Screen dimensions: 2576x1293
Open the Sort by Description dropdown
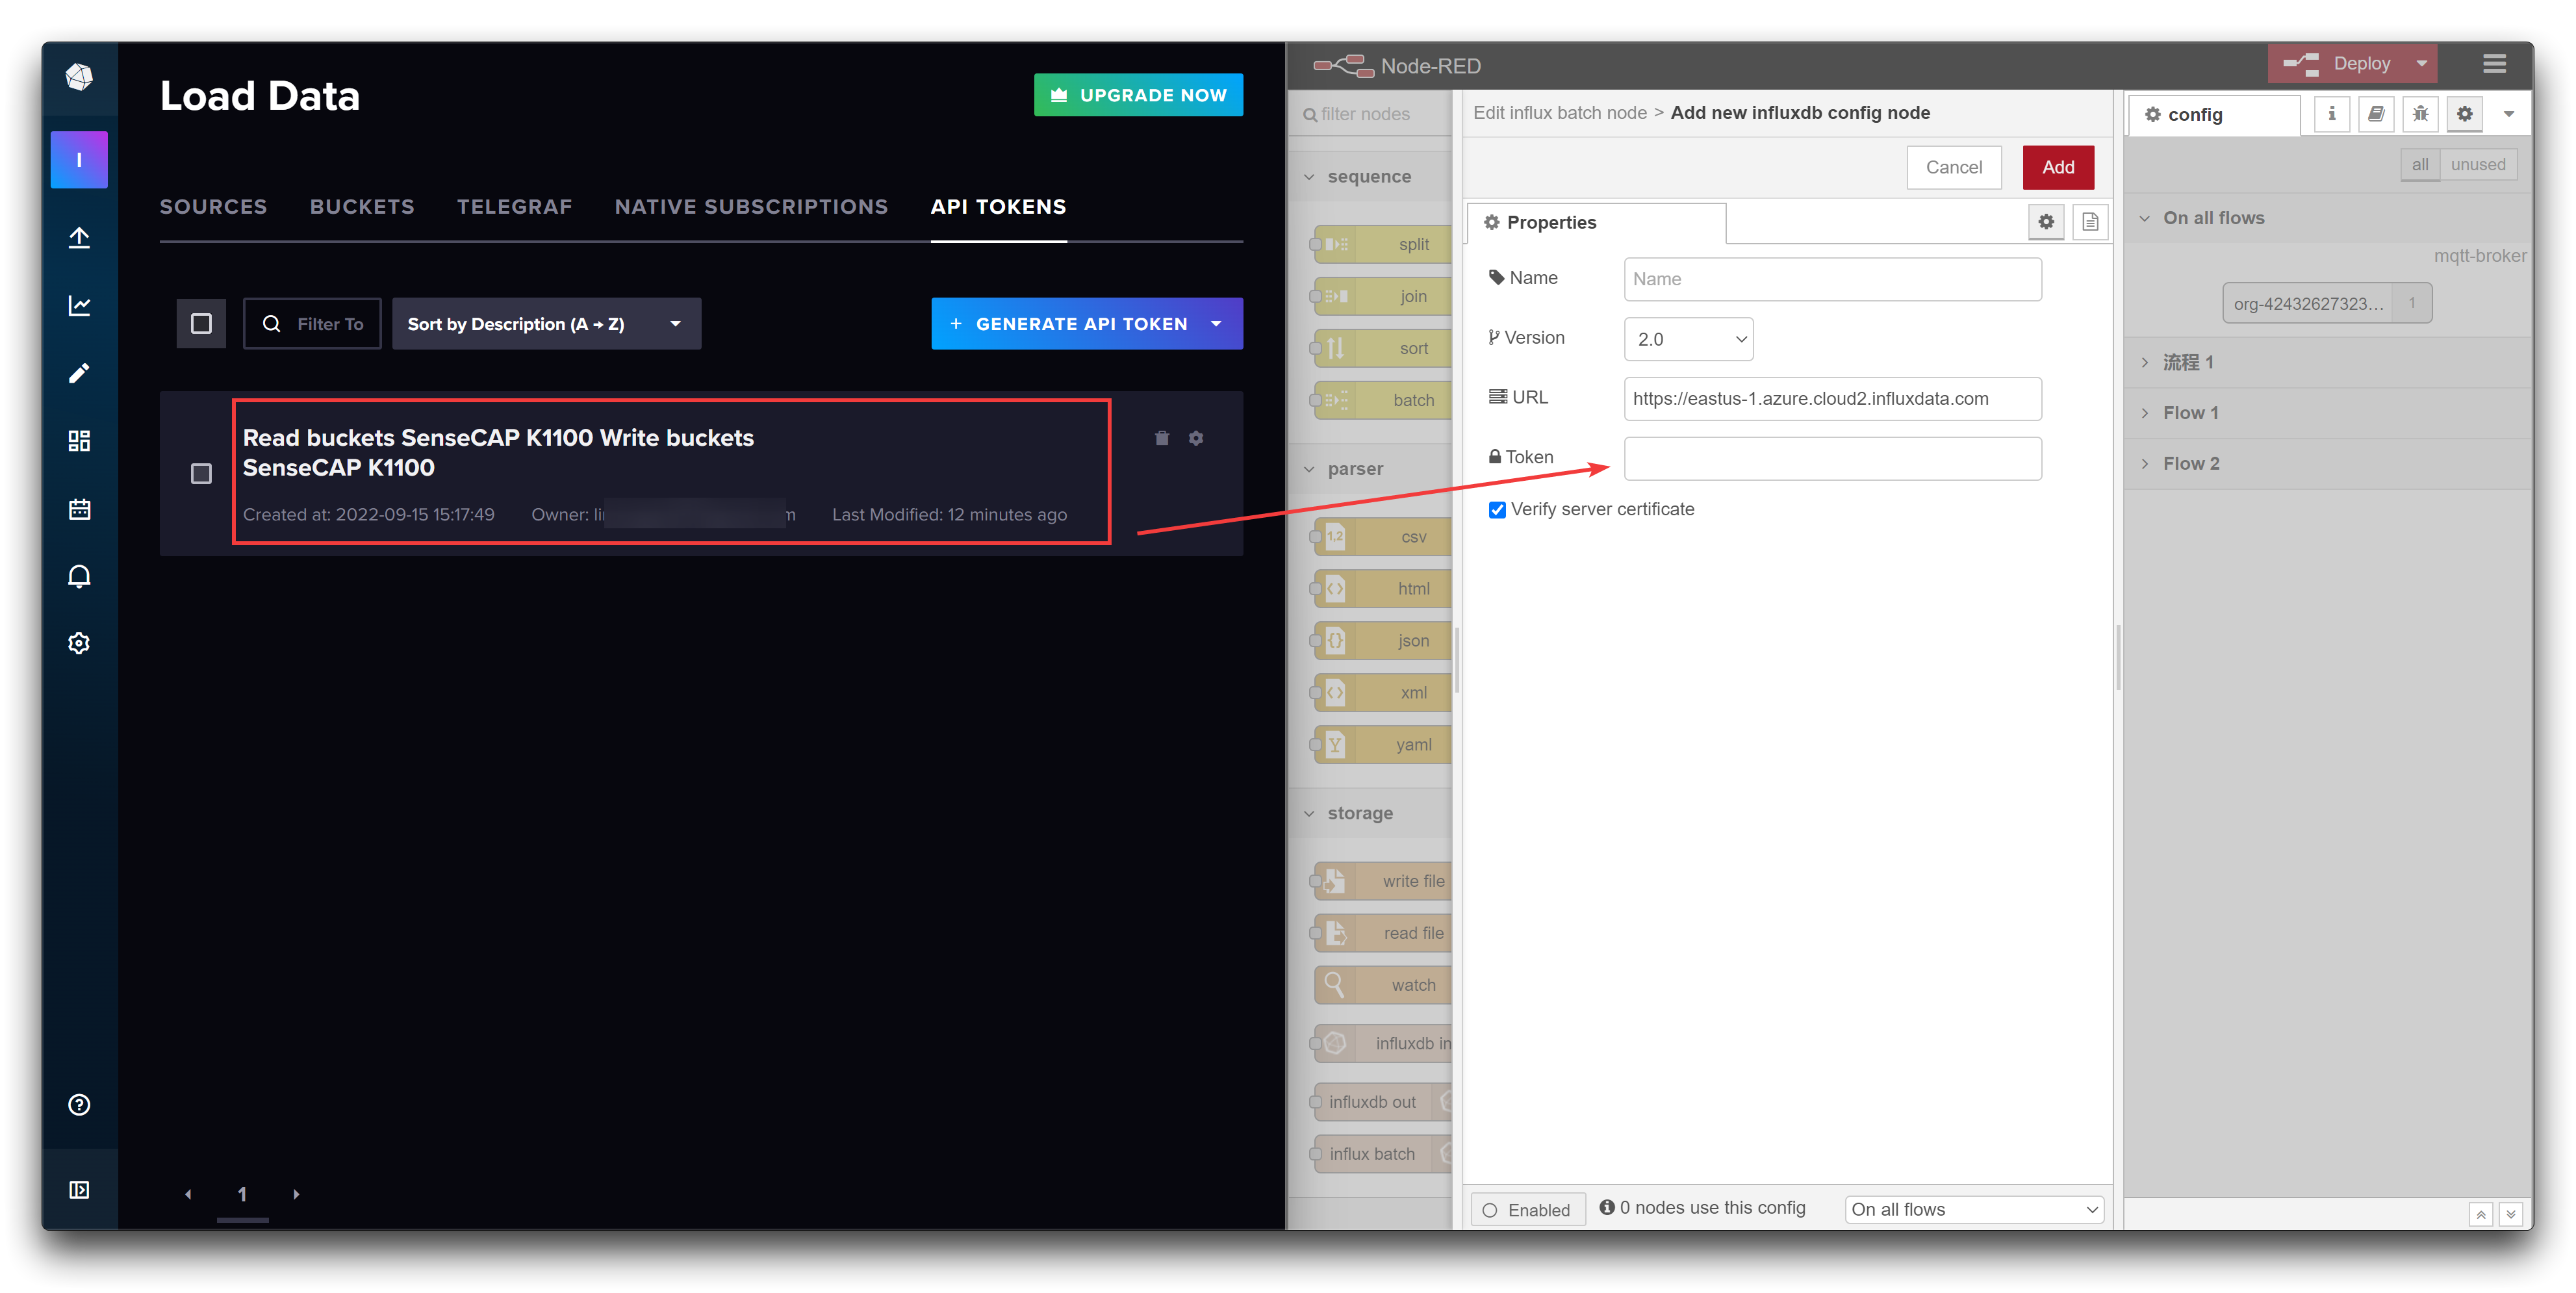point(546,324)
